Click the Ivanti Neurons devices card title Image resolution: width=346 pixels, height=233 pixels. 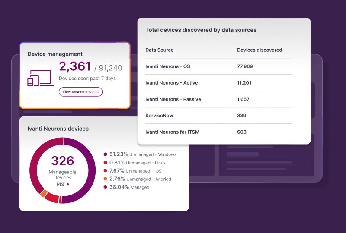(x=58, y=129)
